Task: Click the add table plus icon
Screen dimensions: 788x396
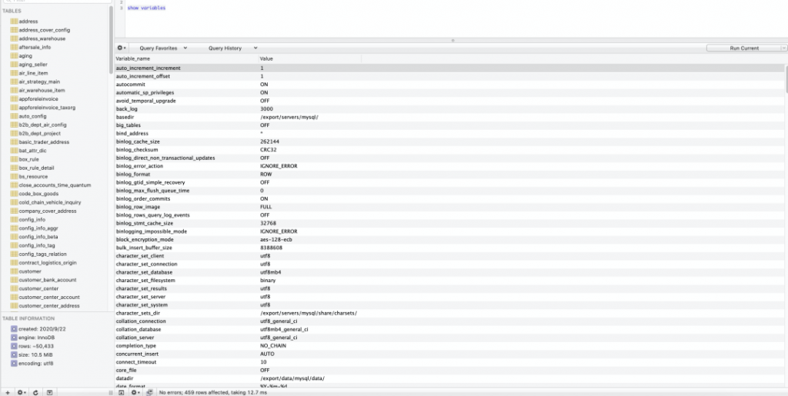Action: click(7, 392)
